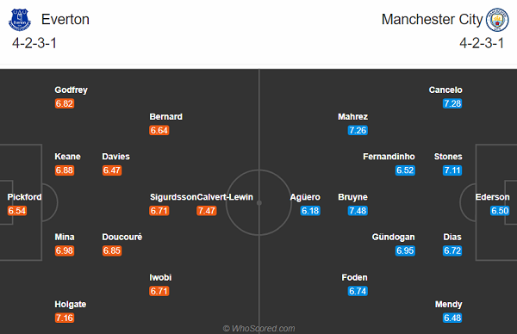Click Ederson's 6.50 rating badge
Viewport: 517px width, 334px height.
click(x=500, y=211)
